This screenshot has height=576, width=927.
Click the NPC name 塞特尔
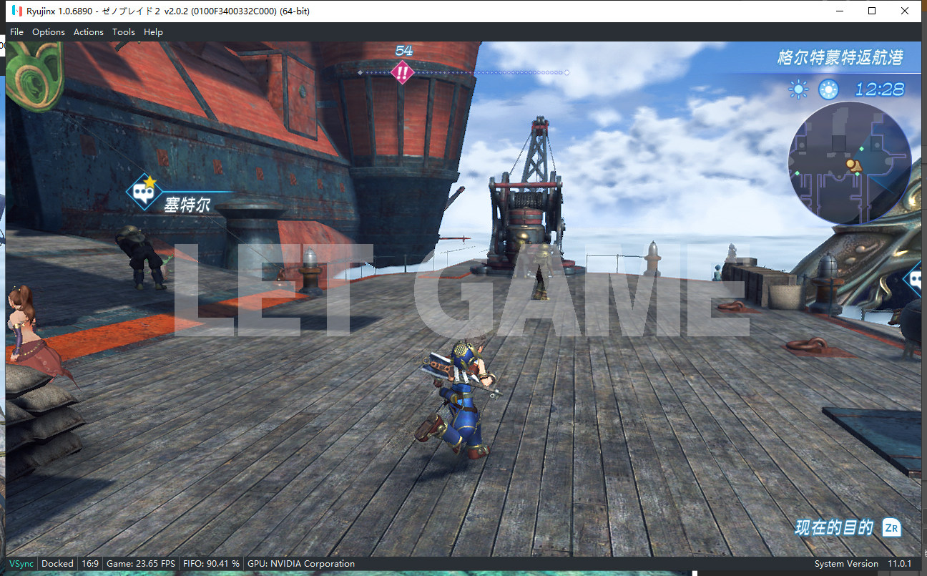tap(187, 205)
